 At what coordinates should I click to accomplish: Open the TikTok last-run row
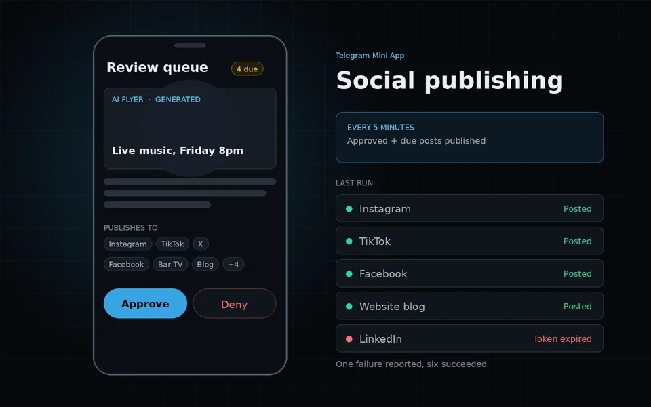[469, 241]
